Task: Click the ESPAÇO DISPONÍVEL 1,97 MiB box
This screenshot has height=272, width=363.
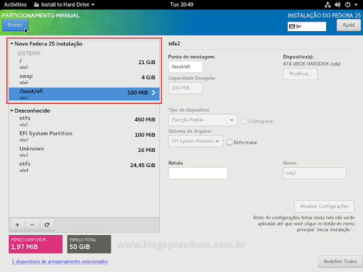Action: click(x=36, y=244)
